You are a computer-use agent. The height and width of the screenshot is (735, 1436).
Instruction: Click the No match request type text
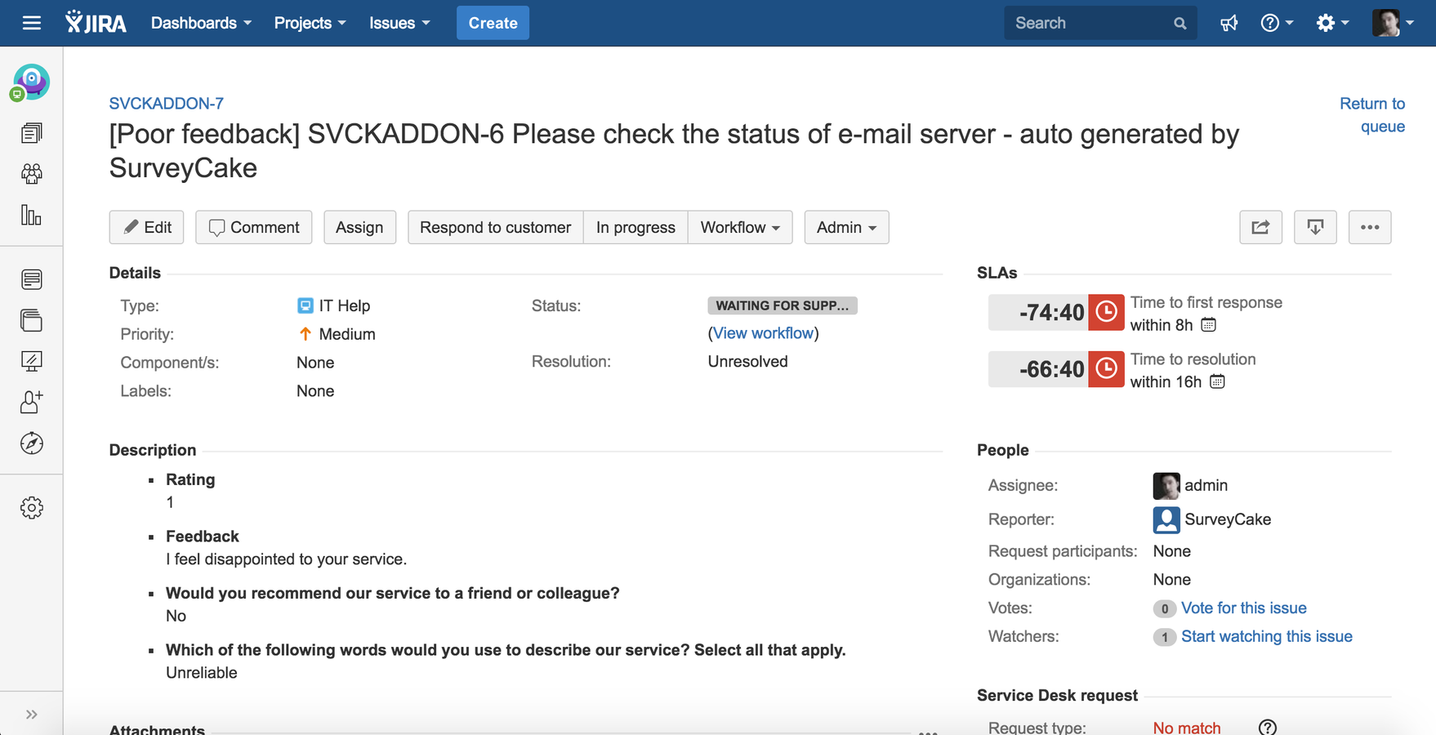(x=1187, y=727)
